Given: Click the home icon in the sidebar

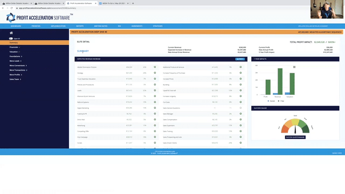Looking at the screenshot, I should click(x=11, y=33).
